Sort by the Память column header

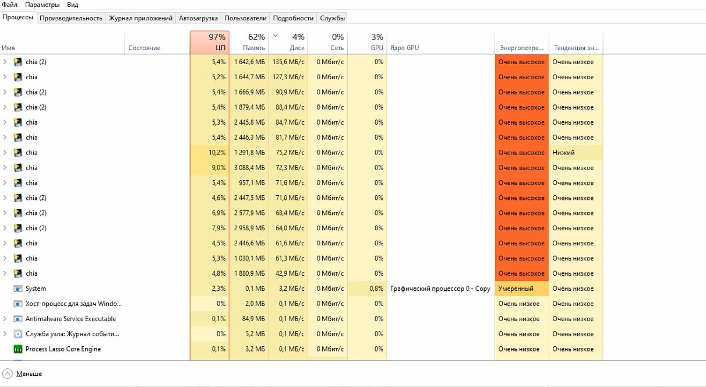point(249,43)
